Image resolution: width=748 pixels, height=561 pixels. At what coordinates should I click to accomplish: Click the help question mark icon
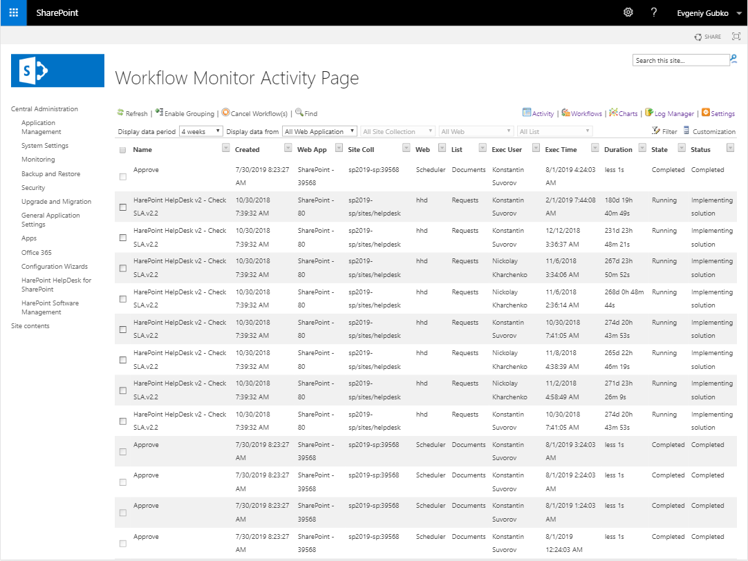click(654, 12)
